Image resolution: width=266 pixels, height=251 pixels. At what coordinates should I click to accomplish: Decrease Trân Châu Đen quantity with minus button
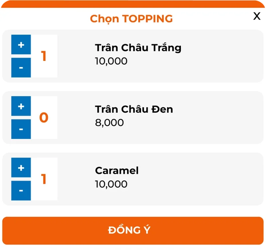click(x=21, y=129)
